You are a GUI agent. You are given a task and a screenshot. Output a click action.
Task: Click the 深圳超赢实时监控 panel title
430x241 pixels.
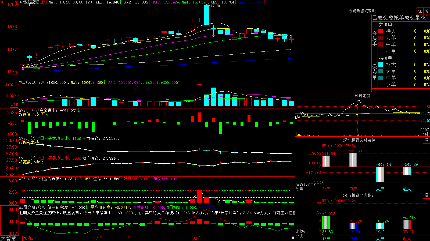[359, 140]
